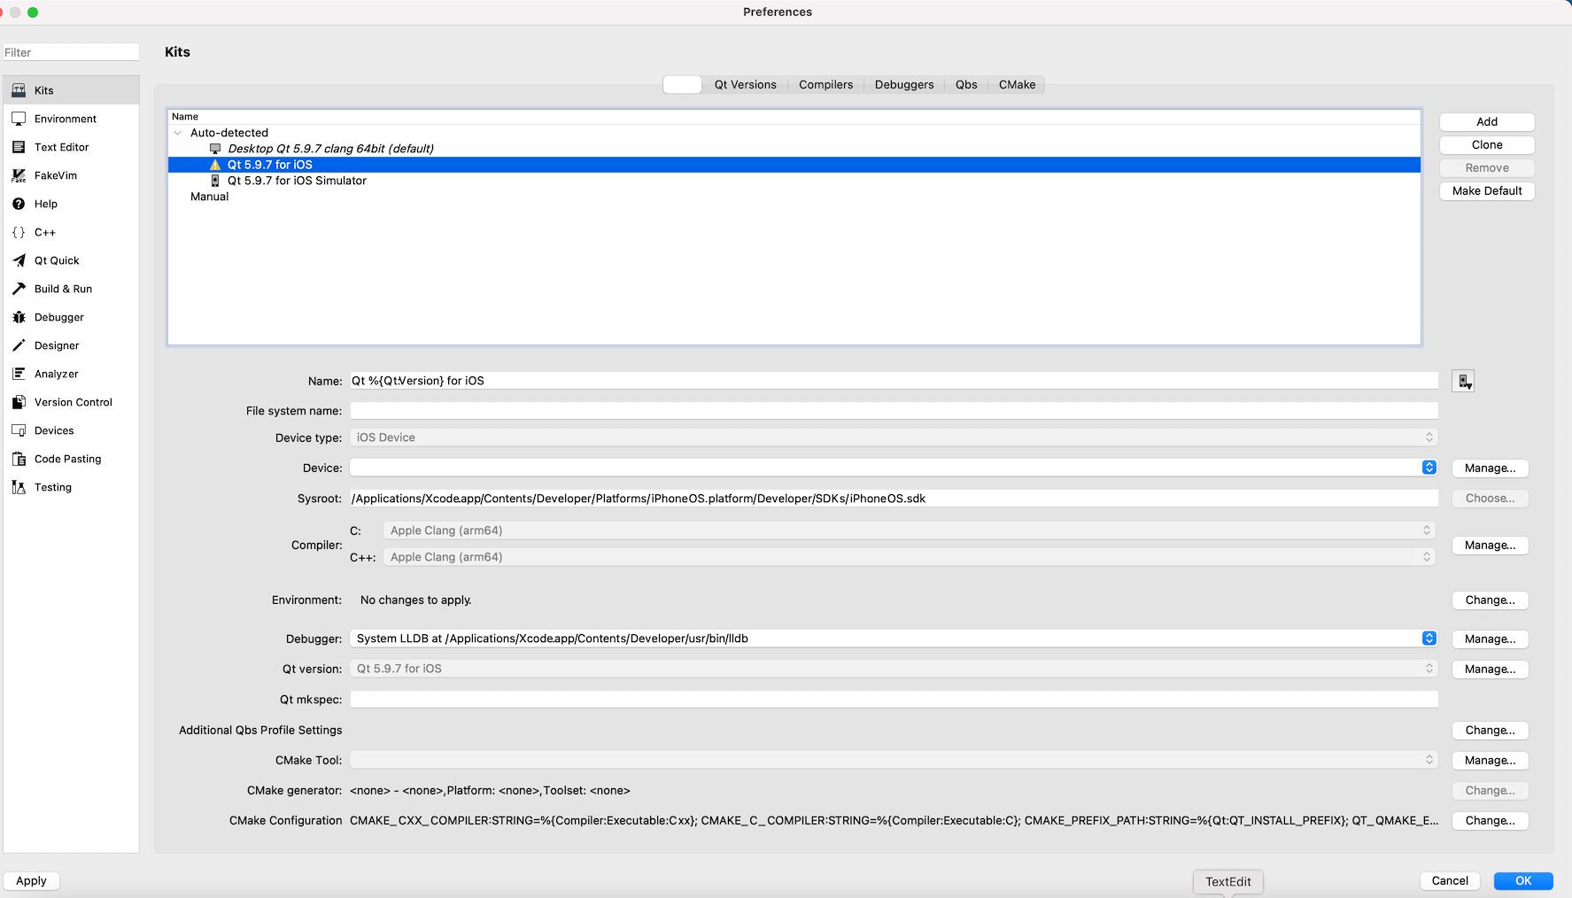Screen dimensions: 1572x898
Task: Open the FakeVim settings icon
Action: pos(19,175)
